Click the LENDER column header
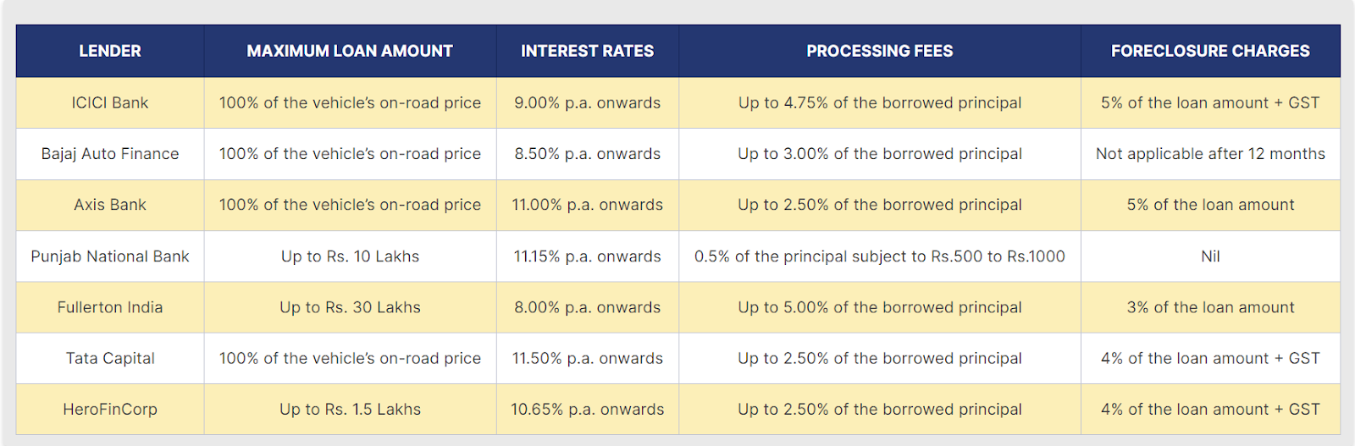 point(110,51)
